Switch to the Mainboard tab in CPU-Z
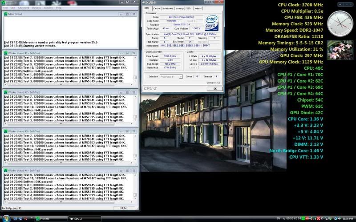Screen dimensions: 356x222 168,8
